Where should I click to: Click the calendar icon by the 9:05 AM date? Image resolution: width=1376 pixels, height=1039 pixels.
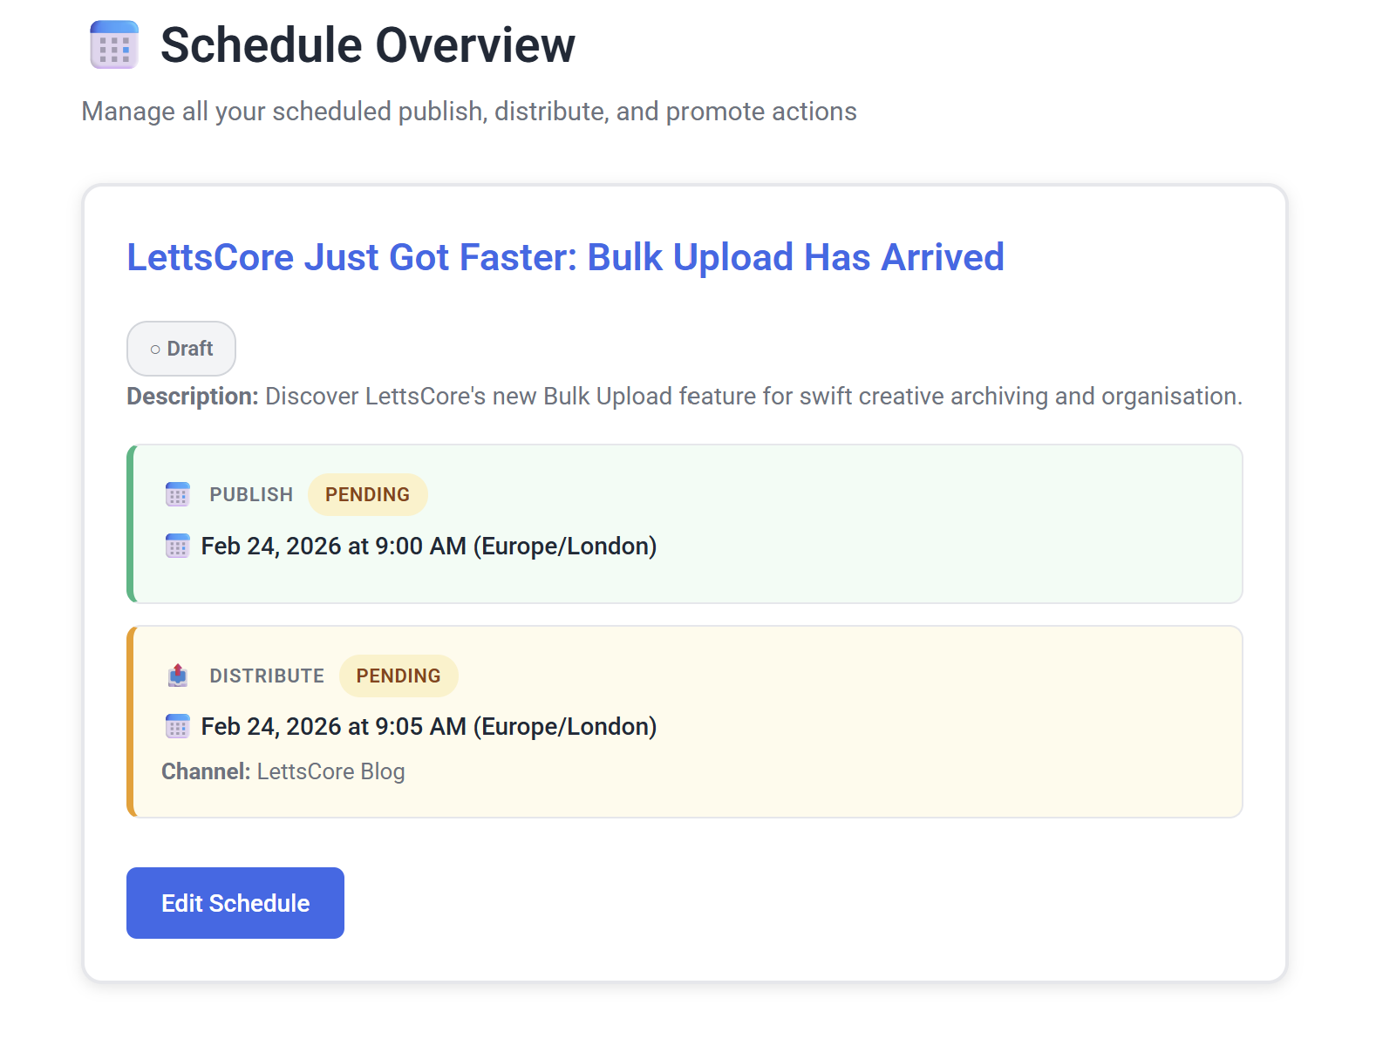pos(178,726)
